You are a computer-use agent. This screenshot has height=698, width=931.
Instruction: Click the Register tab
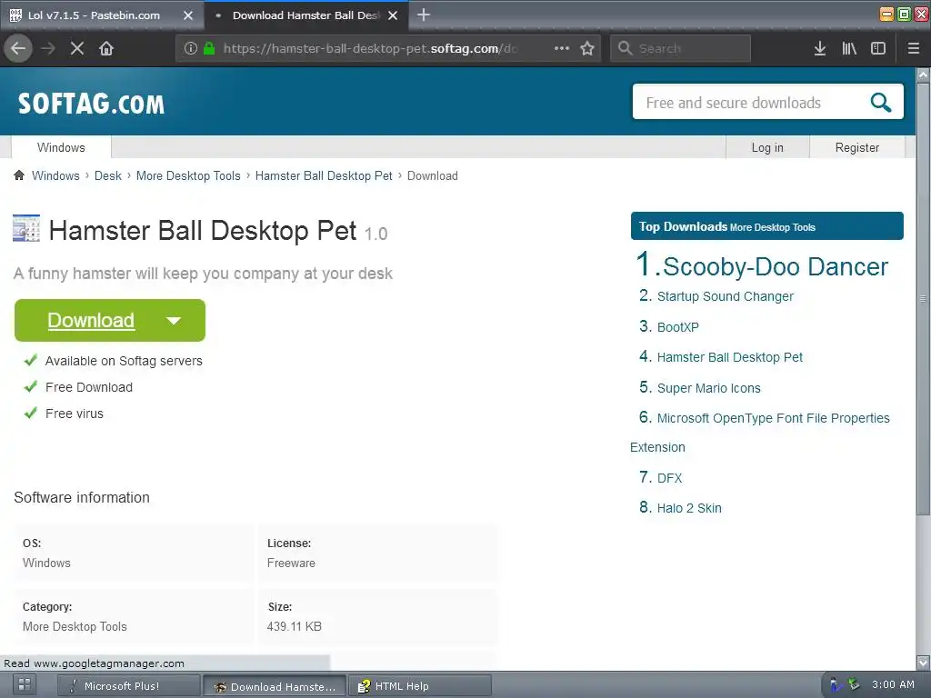point(856,147)
